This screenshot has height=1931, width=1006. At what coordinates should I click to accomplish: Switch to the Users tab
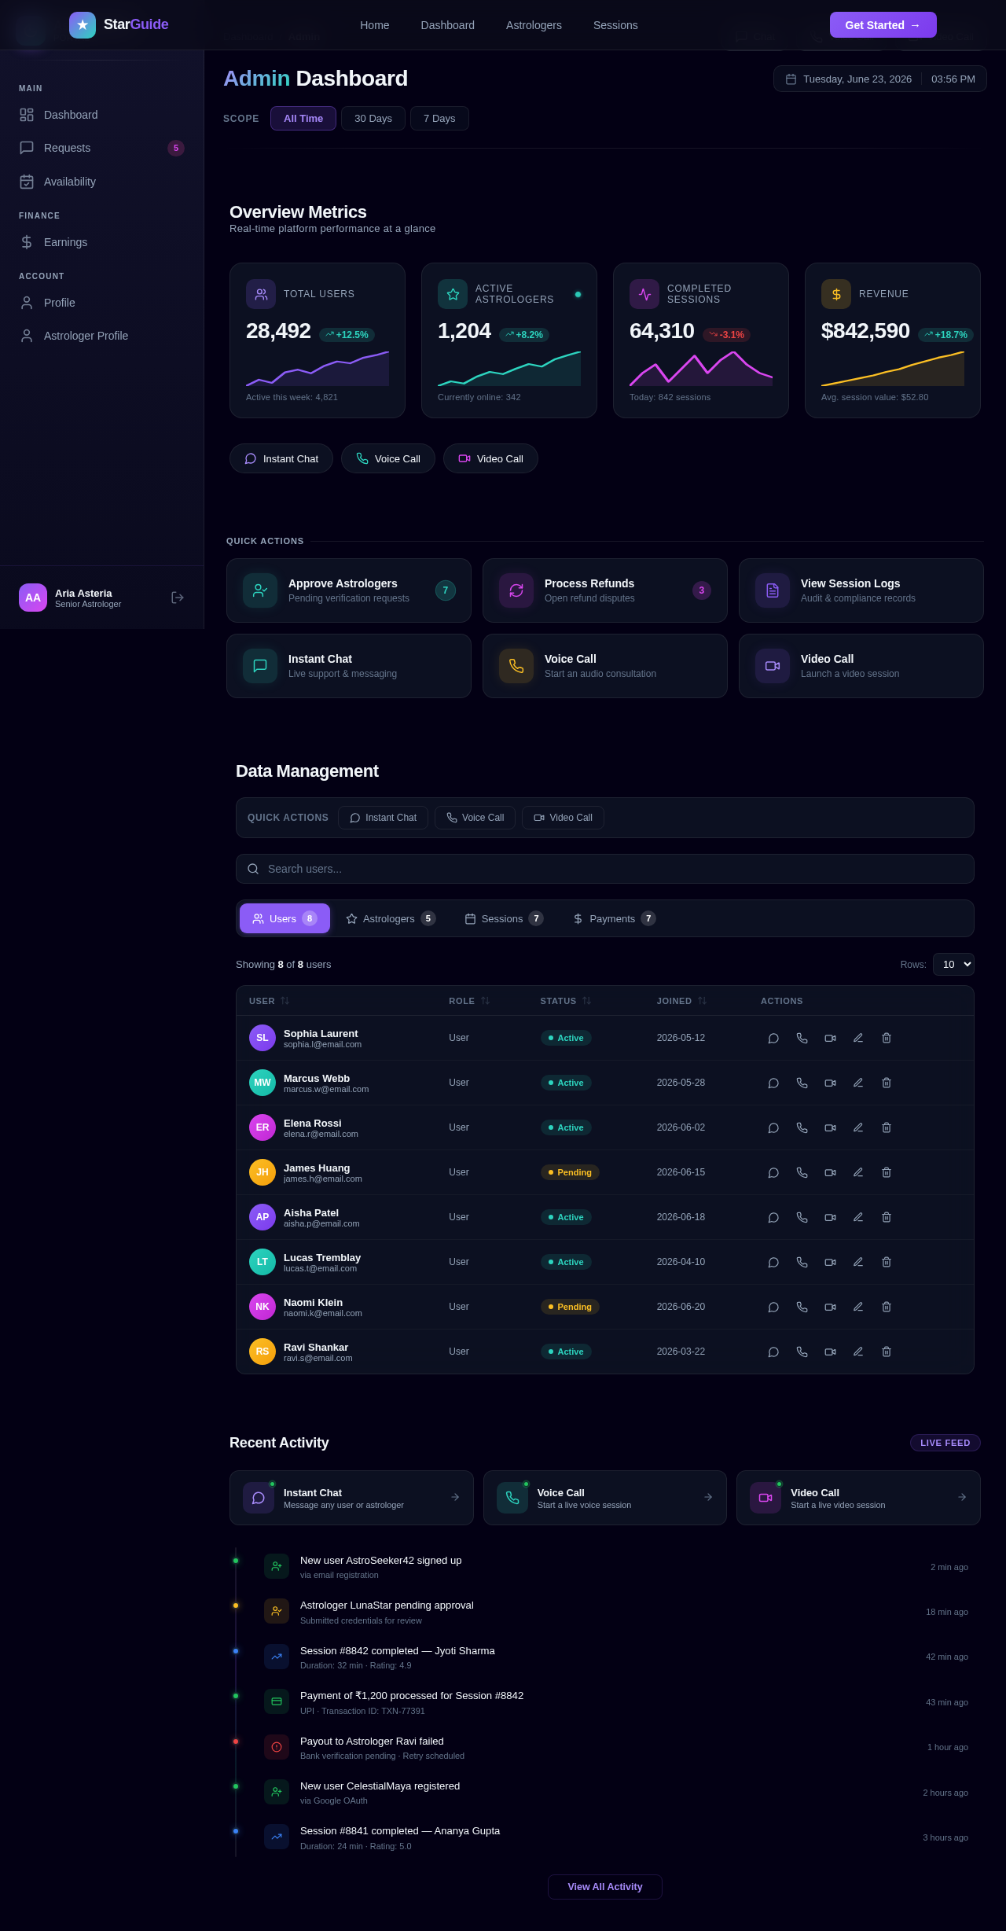[x=285, y=918]
